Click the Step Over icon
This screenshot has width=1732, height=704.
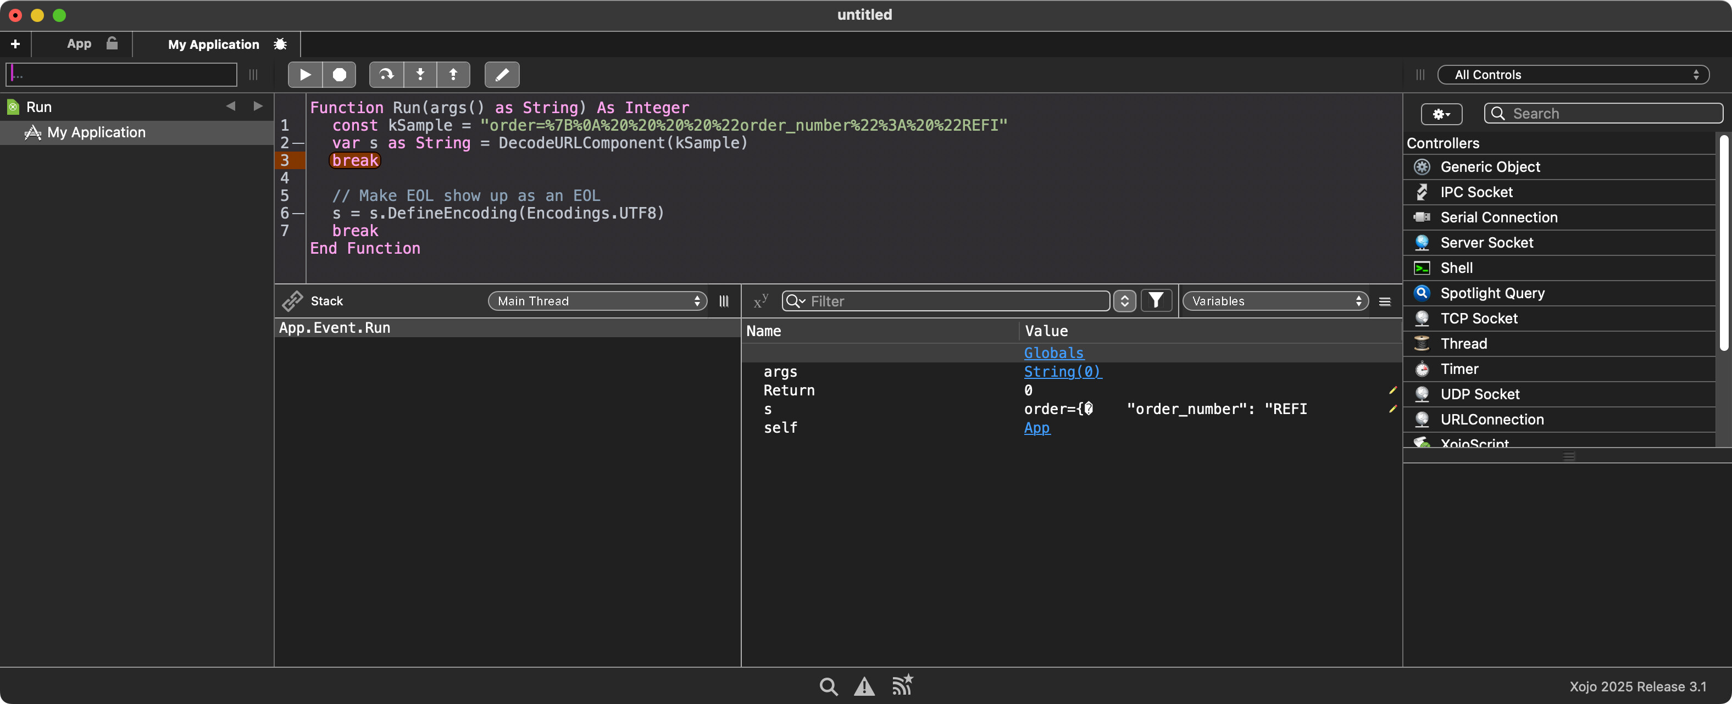tap(386, 75)
